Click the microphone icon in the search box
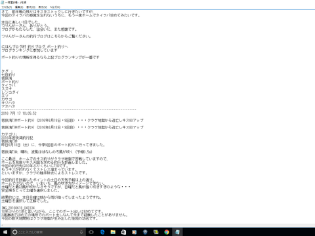Screen dimensions: 315x236 pos(81,232)
